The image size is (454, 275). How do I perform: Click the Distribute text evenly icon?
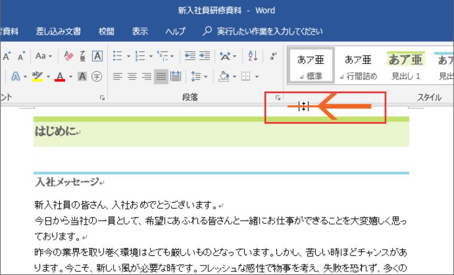176,77
